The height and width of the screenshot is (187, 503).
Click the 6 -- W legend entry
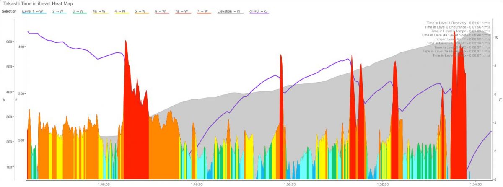point(161,11)
